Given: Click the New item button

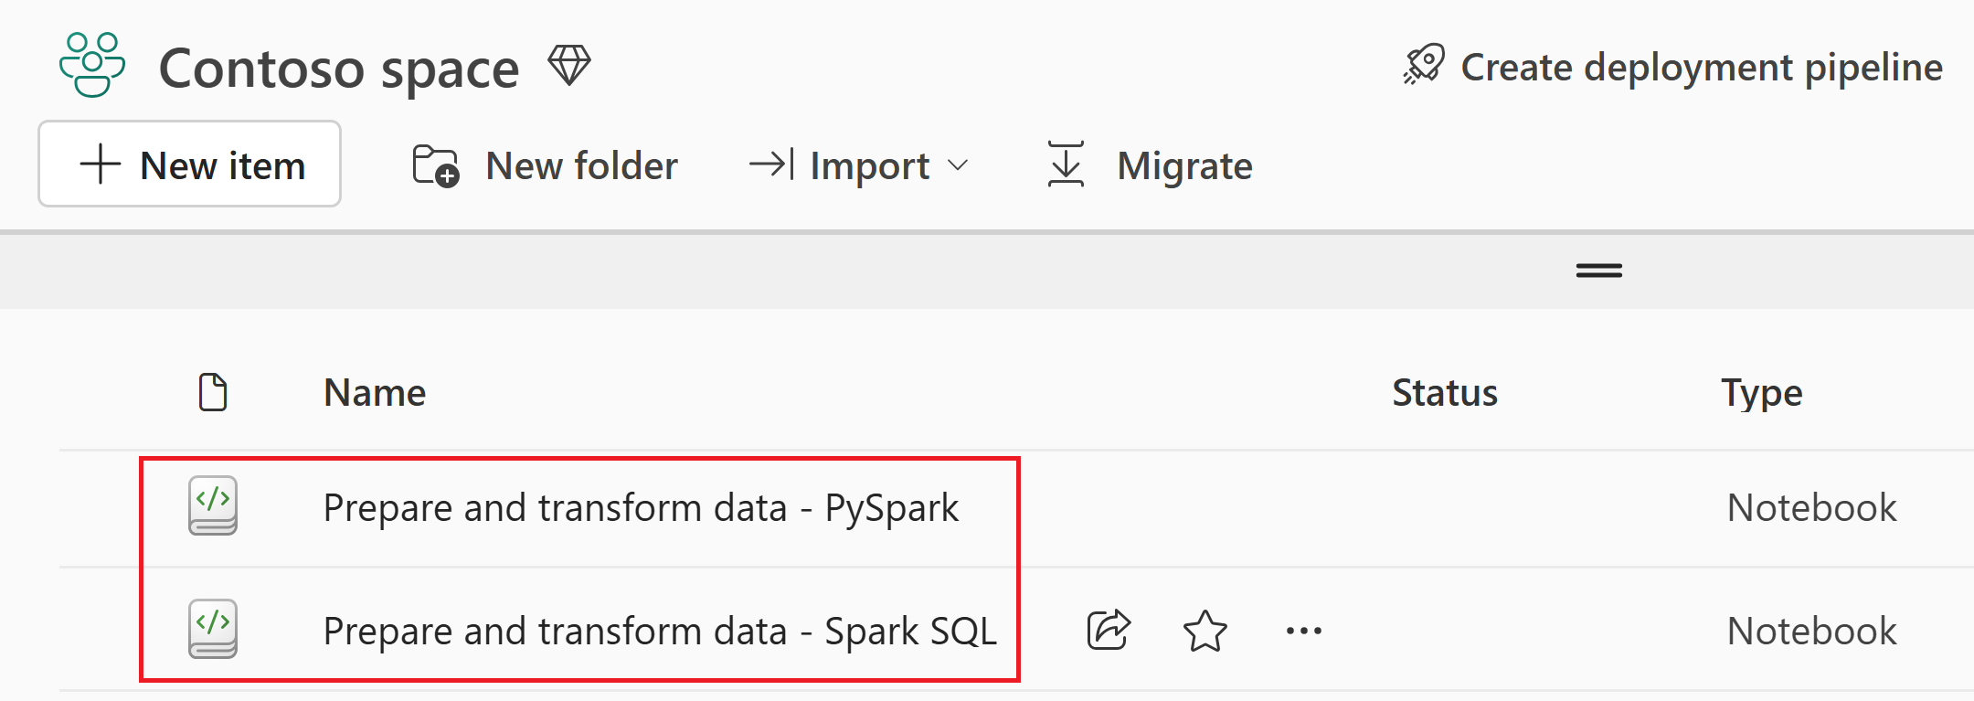Looking at the screenshot, I should point(189,165).
